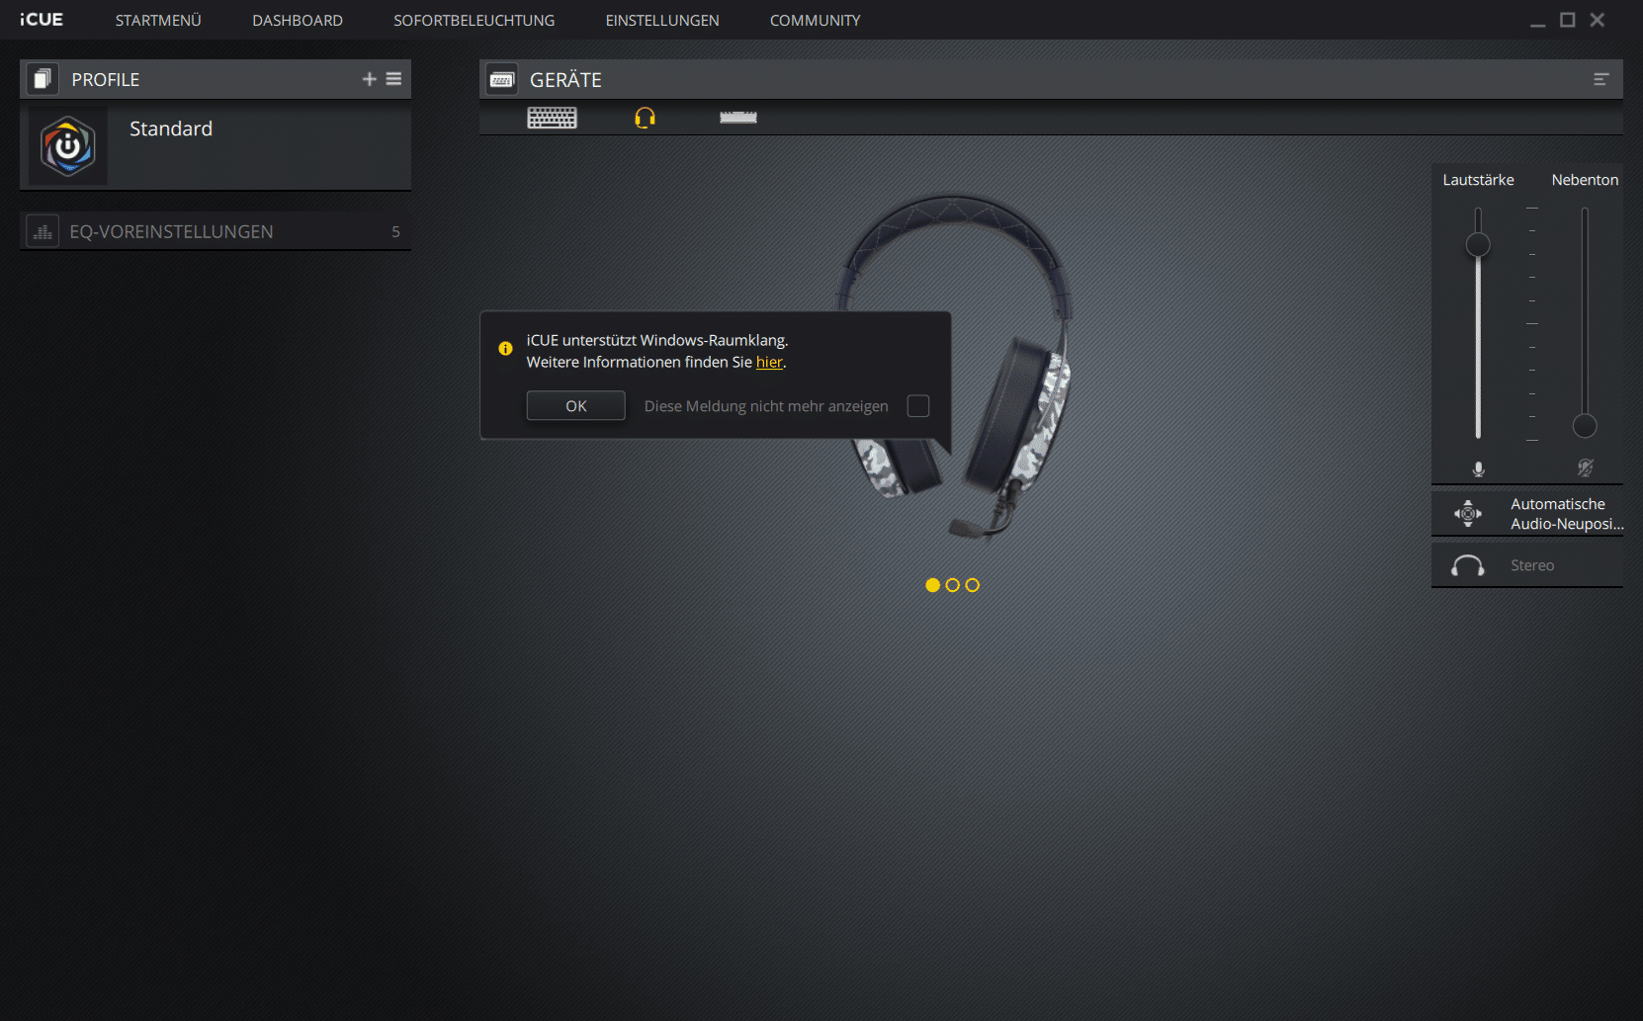This screenshot has width=1643, height=1021.
Task: Check 'Diese Meldung nicht mehr anzeigen' box
Action: tap(917, 406)
